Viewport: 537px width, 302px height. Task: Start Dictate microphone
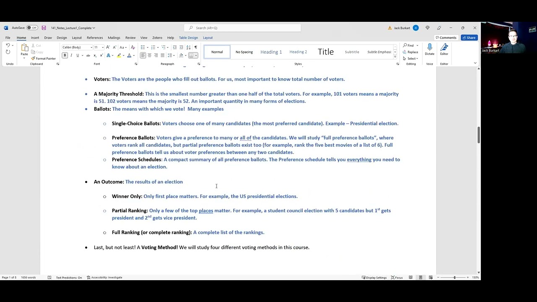[430, 49]
